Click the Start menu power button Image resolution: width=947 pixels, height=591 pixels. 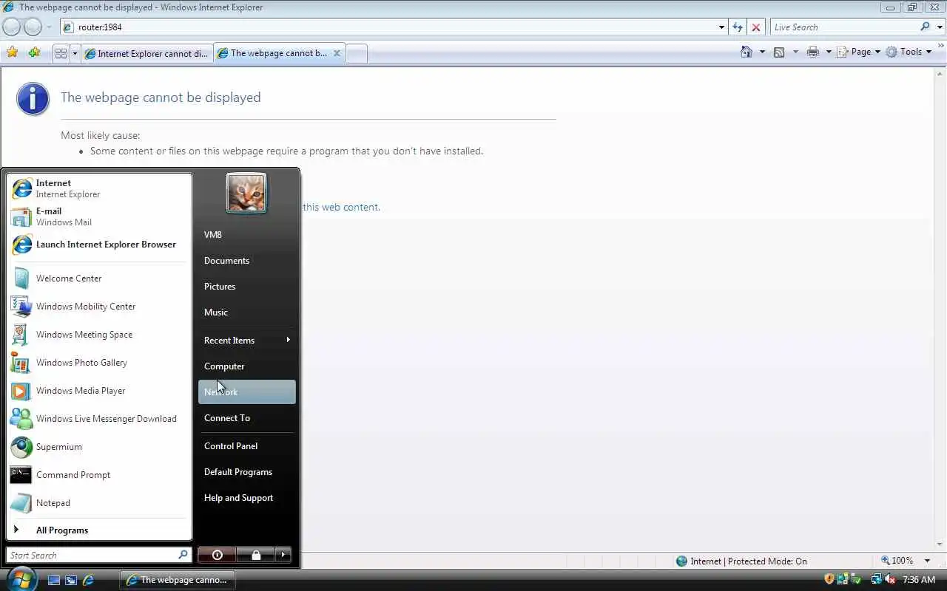tap(217, 555)
